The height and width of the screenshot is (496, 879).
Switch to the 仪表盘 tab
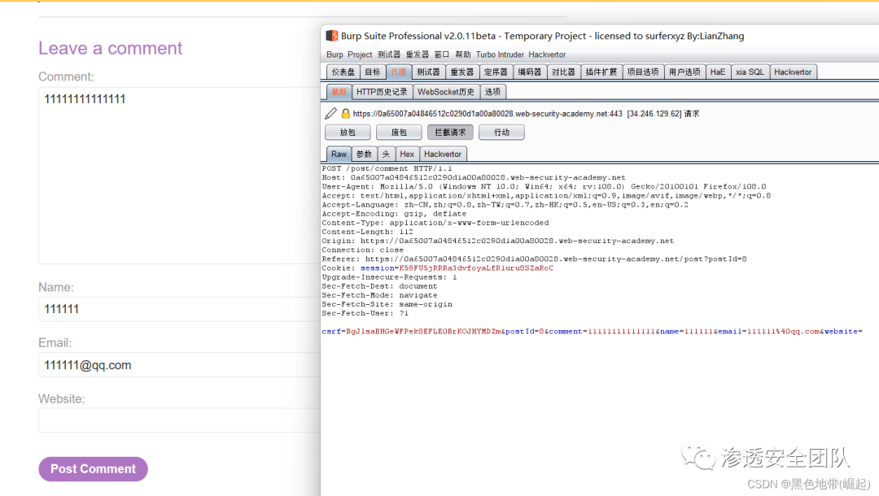point(343,72)
